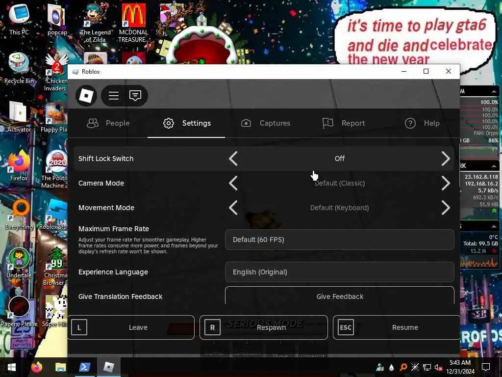Click right arrow for Shift Lock Switch
502x377 pixels.
coord(445,159)
